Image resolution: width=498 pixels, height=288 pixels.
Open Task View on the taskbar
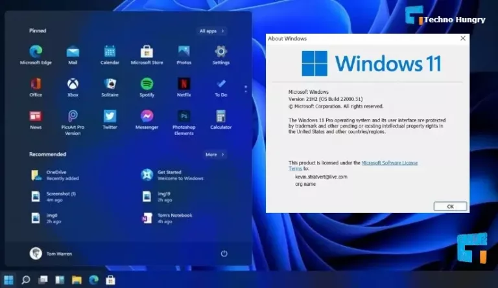(x=43, y=280)
